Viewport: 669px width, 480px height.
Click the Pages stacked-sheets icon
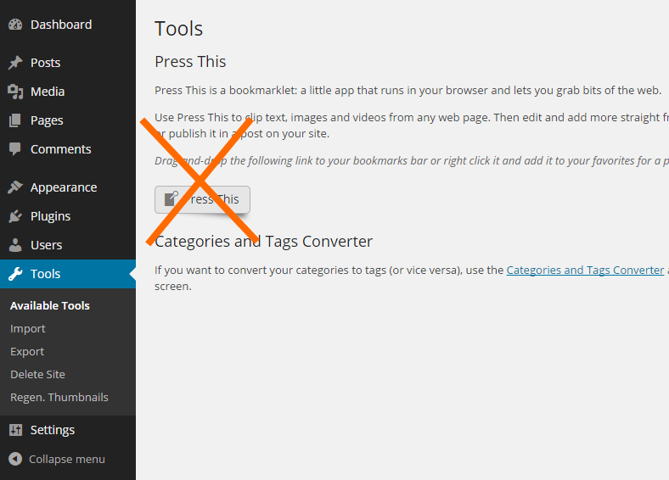(x=15, y=120)
